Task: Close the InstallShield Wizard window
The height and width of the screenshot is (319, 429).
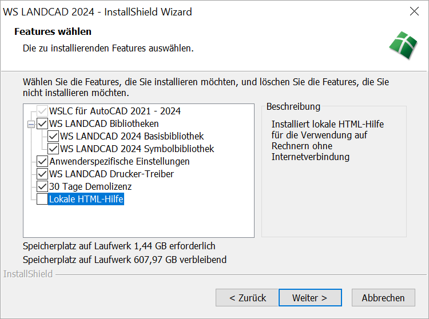Action: 414,11
